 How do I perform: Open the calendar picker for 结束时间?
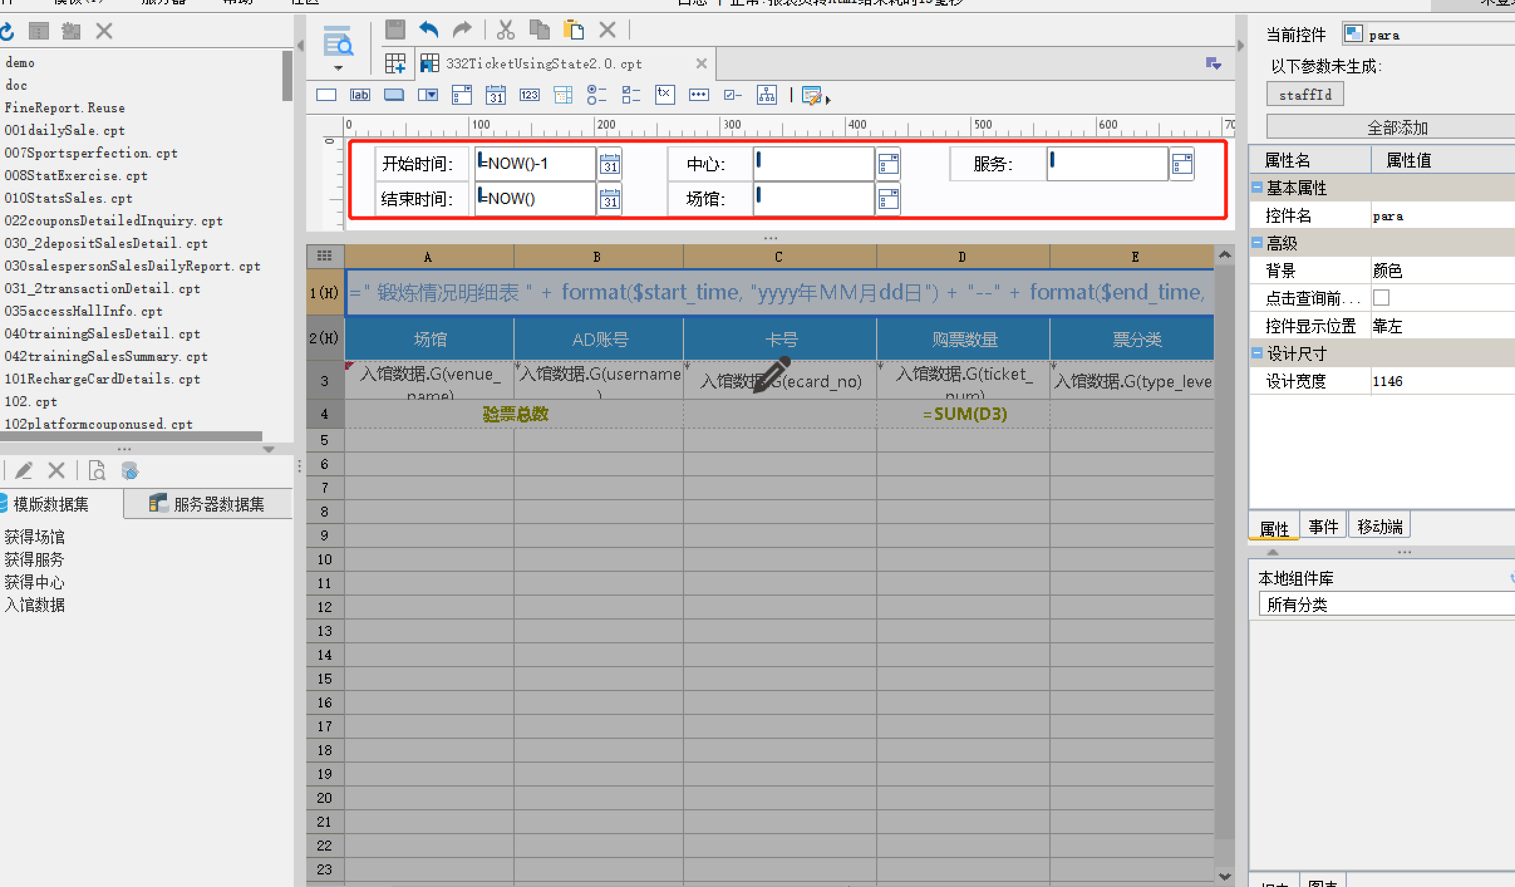[x=610, y=199]
